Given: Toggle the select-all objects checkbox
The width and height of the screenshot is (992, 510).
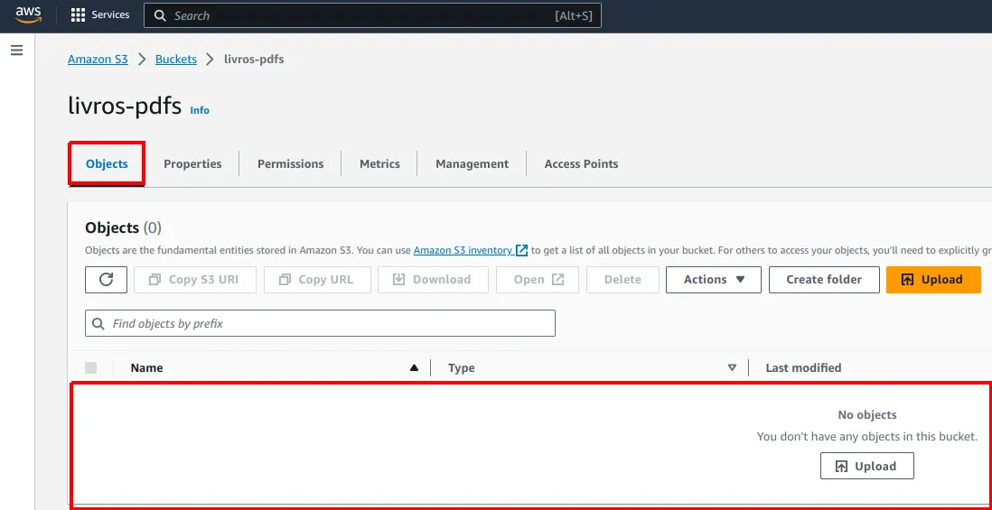Looking at the screenshot, I should [x=91, y=367].
